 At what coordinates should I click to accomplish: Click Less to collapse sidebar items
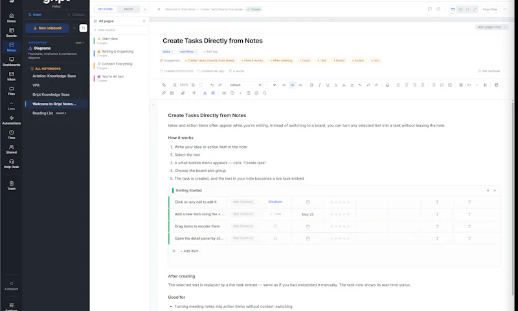(x=11, y=105)
